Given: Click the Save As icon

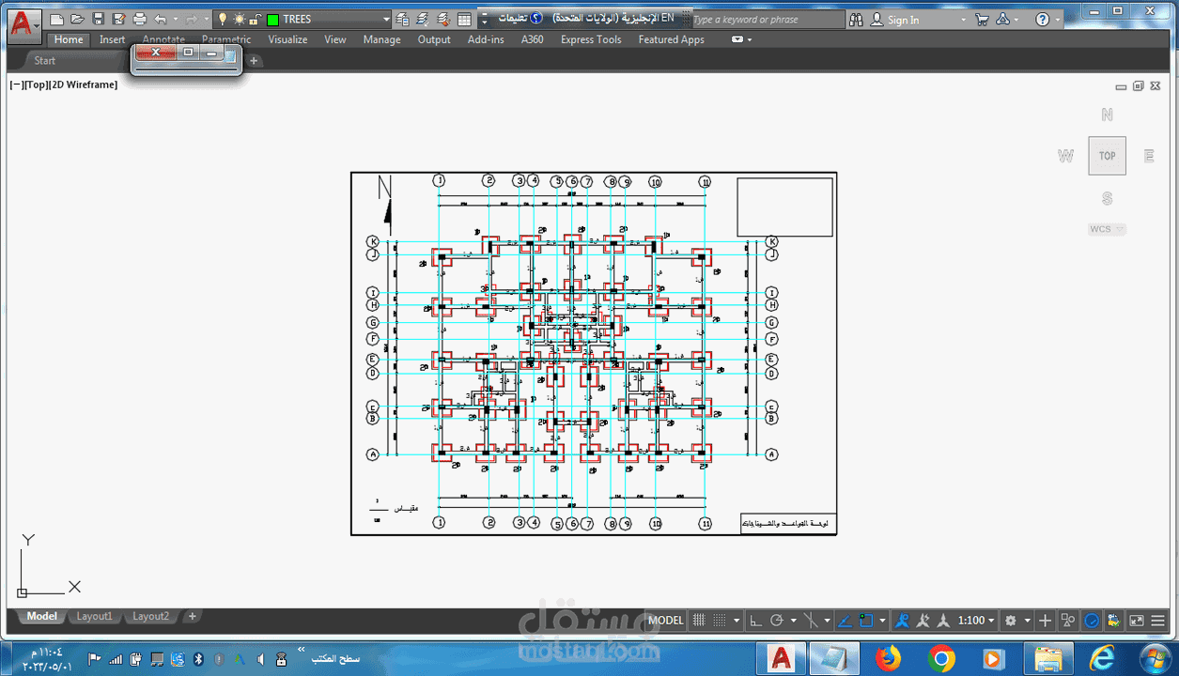Looking at the screenshot, I should coord(118,19).
